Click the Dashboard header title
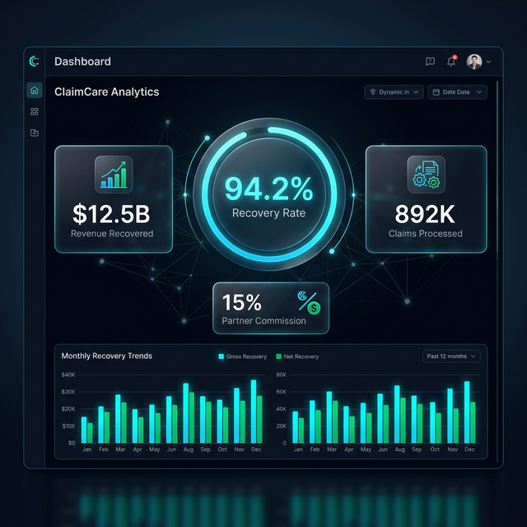 82,62
